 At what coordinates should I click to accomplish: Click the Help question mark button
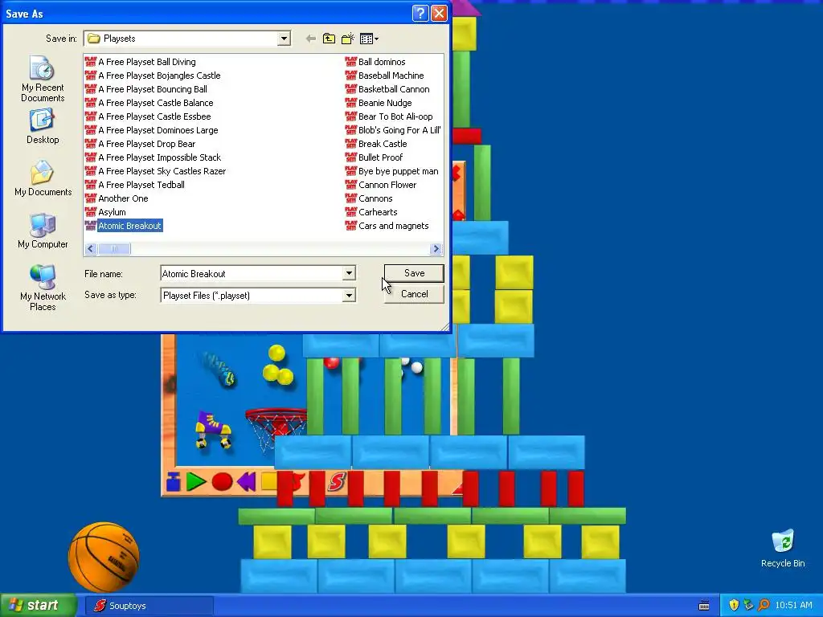point(420,13)
